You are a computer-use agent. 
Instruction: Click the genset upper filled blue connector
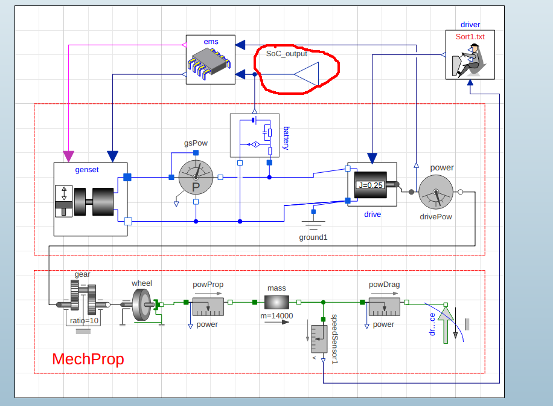pos(127,177)
